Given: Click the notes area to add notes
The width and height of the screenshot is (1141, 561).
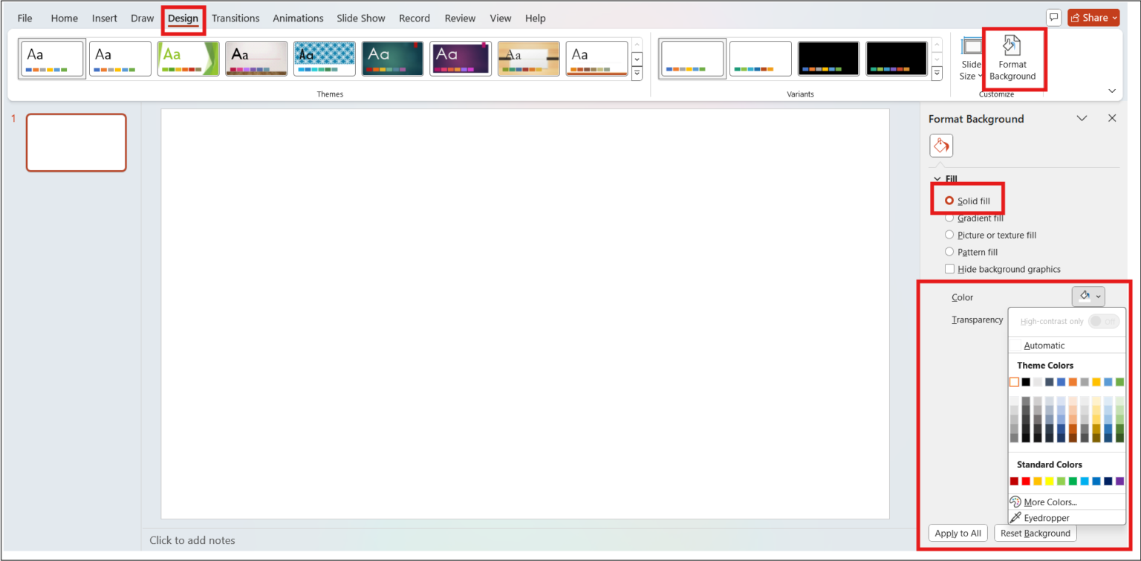Looking at the screenshot, I should (x=192, y=540).
